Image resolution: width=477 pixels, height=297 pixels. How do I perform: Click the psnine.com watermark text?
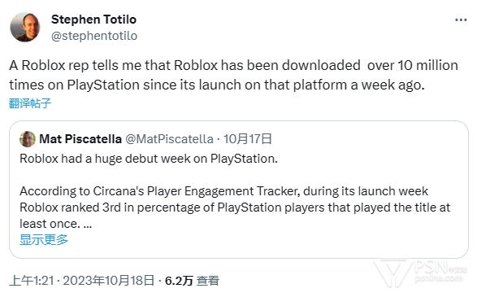point(438,278)
